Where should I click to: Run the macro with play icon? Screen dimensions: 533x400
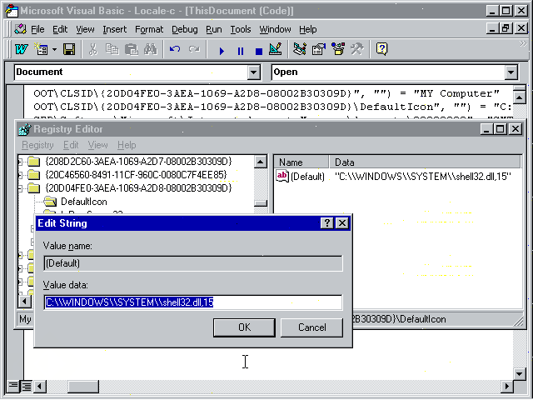pos(222,51)
